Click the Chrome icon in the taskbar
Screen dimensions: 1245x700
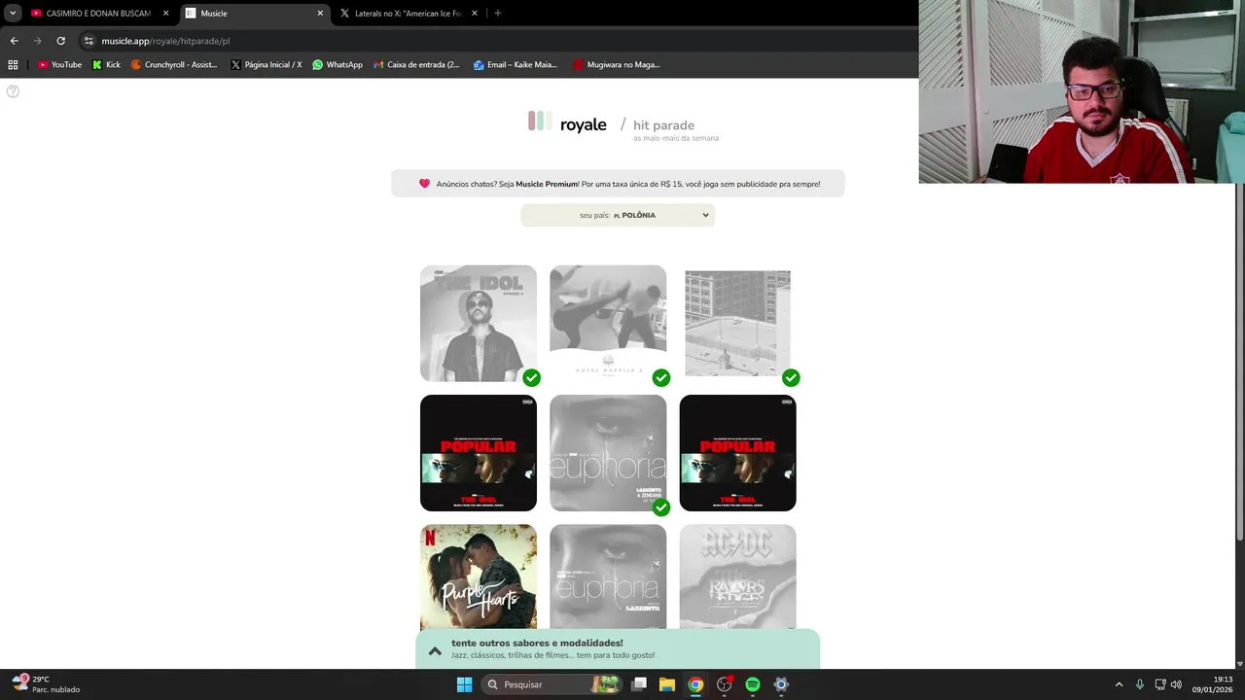[695, 684]
